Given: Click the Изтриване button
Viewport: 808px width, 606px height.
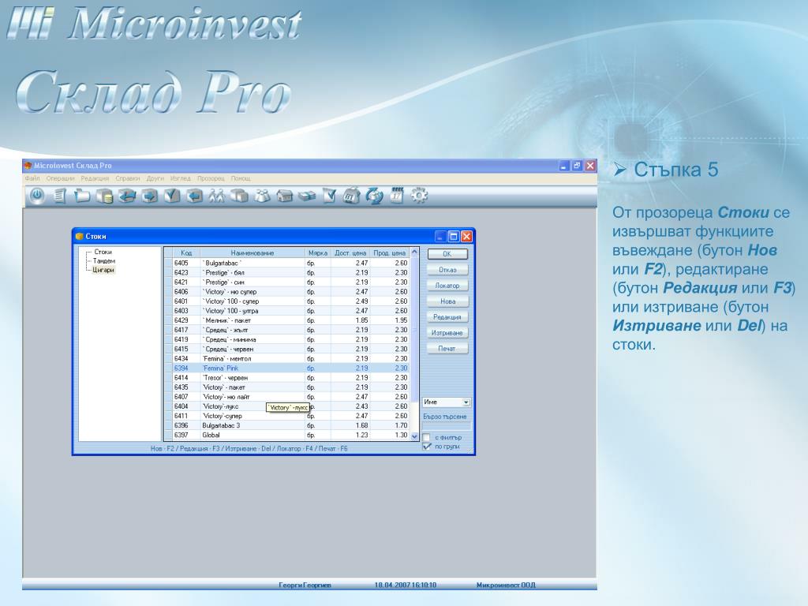Looking at the screenshot, I should point(447,333).
